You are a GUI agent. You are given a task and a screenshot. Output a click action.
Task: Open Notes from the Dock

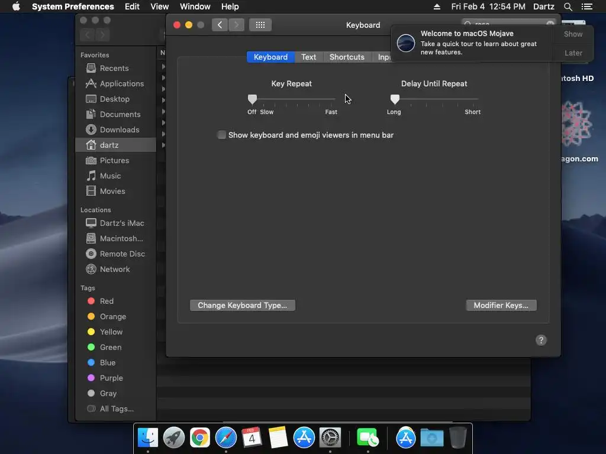(278, 438)
